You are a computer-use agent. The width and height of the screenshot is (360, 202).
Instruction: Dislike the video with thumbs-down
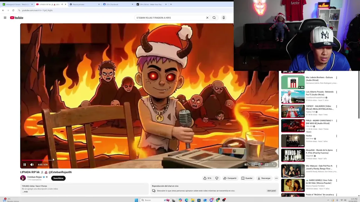tap(217, 178)
